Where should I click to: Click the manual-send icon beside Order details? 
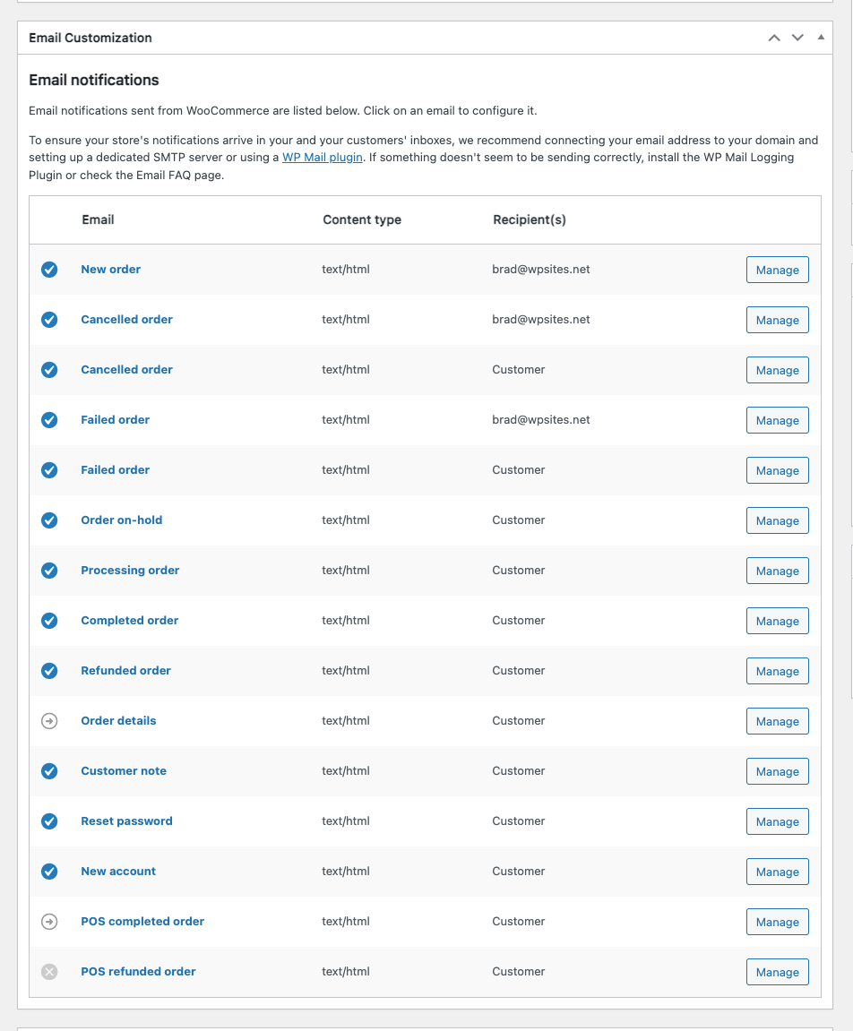coord(49,721)
